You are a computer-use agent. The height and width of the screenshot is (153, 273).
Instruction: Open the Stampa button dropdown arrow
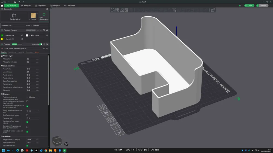pos(257,5)
